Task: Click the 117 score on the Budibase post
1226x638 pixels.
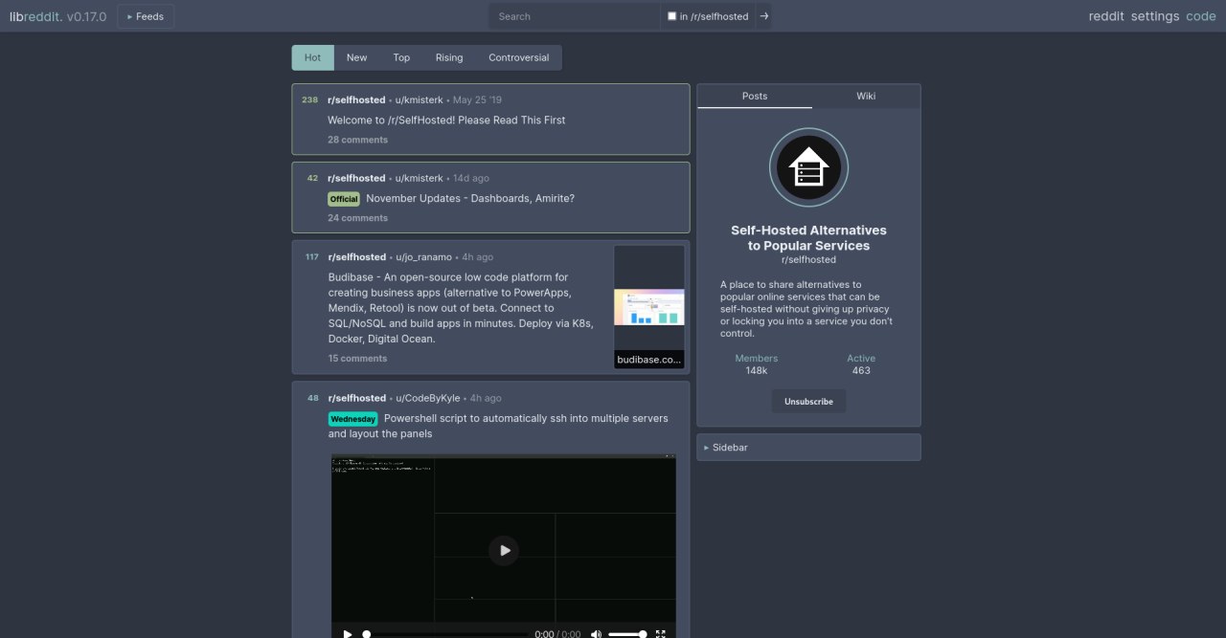Action: pos(312,257)
